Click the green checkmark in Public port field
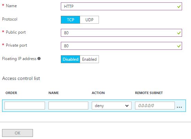This screenshot has width=191, height=139. 179,33
